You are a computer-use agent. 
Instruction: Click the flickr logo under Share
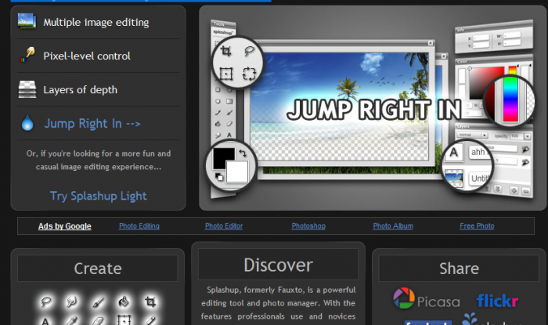point(497,301)
